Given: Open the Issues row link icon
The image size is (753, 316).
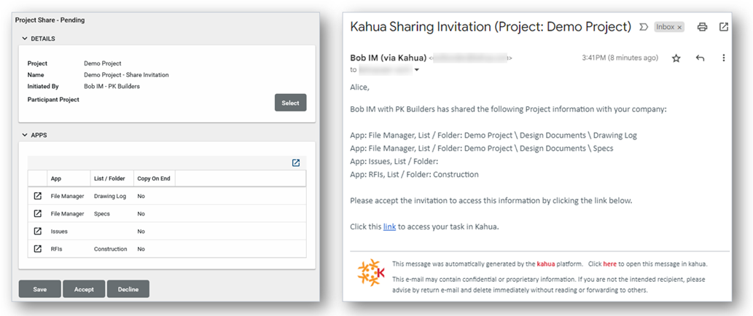Looking at the screenshot, I should point(38,232).
